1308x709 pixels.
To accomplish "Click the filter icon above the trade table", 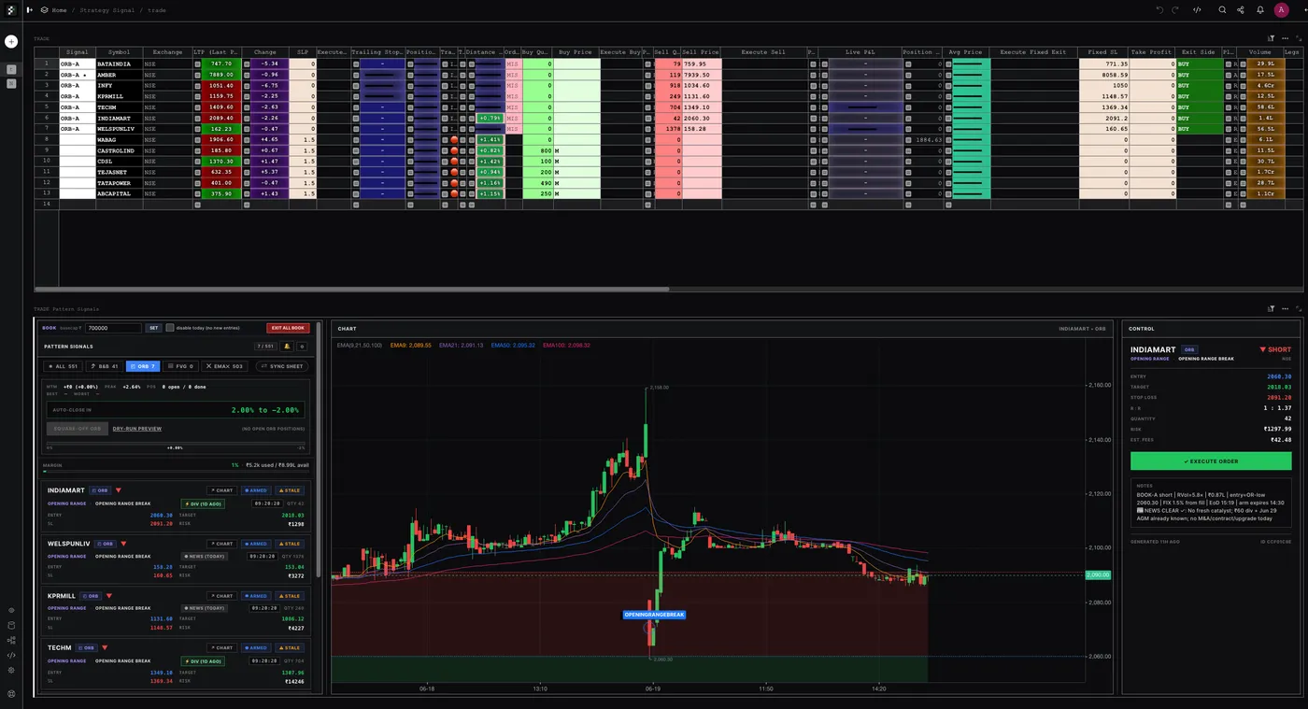I will 1272,38.
